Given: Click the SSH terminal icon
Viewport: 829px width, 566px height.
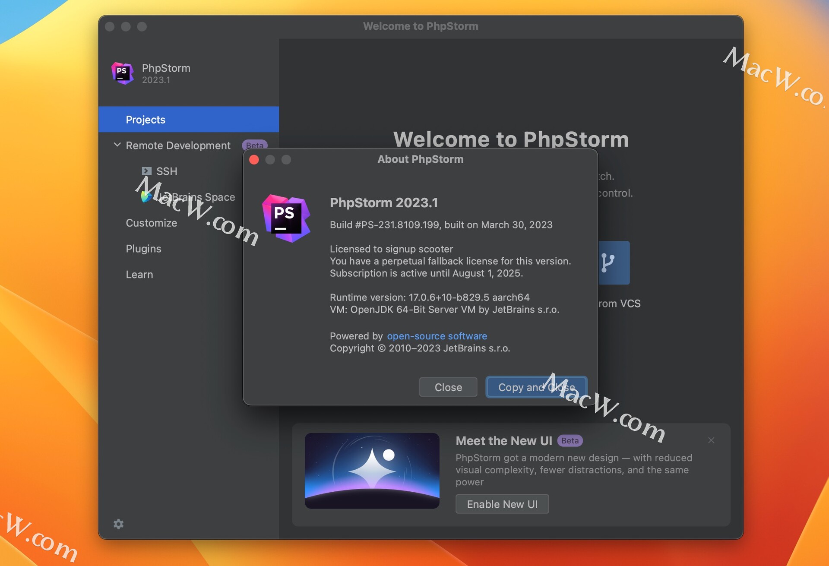Looking at the screenshot, I should click(x=147, y=171).
